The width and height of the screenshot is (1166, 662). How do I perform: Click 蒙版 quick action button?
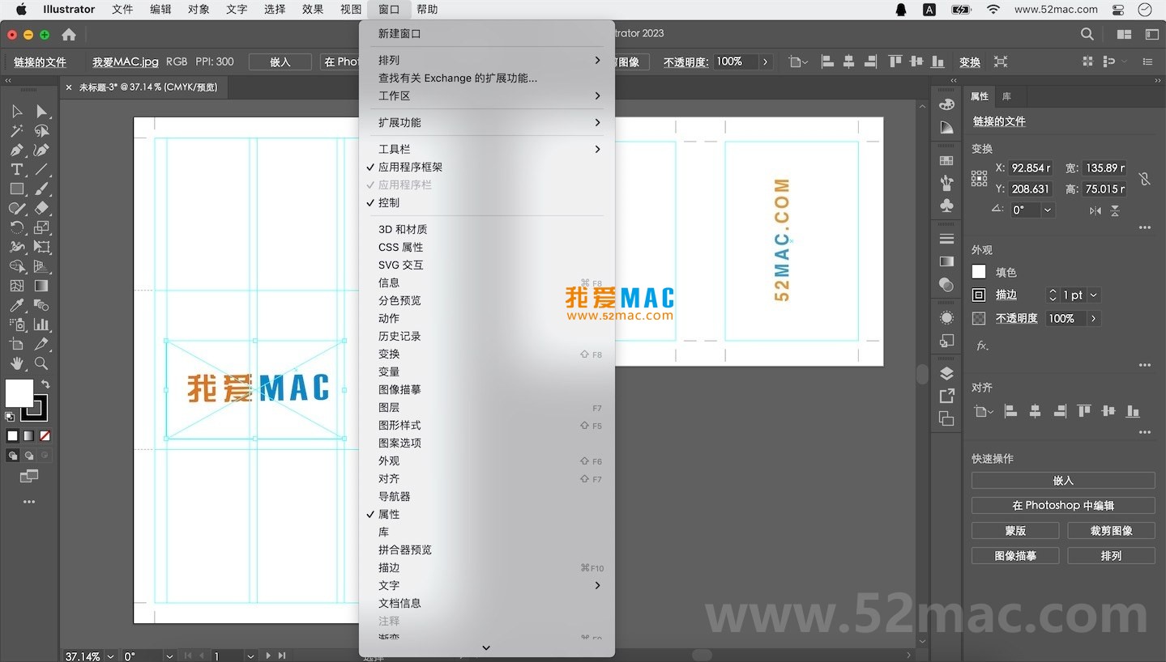click(1015, 531)
